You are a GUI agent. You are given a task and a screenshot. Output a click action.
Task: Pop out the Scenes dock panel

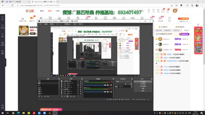[59, 79]
